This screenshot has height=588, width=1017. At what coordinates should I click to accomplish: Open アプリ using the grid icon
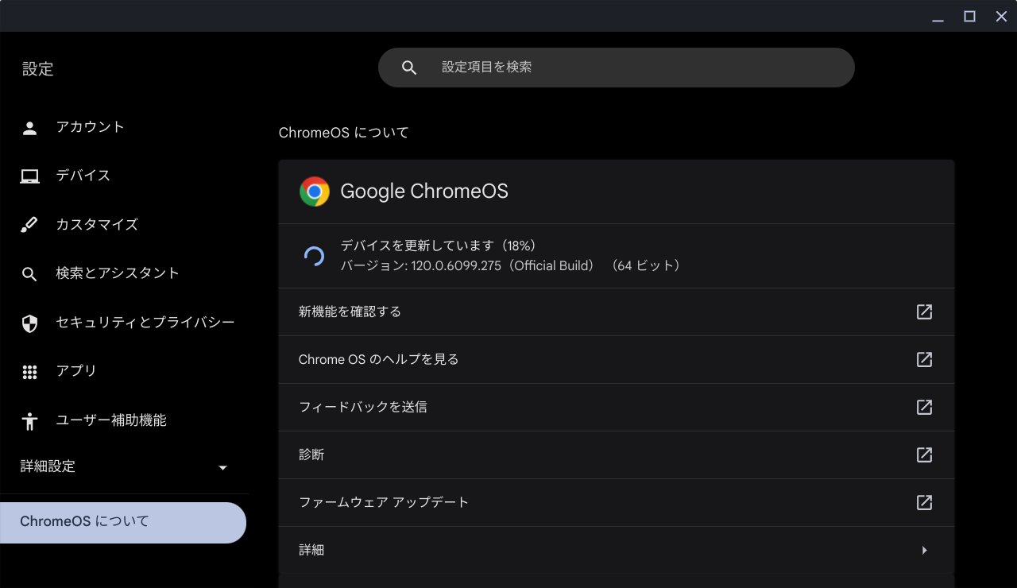tap(29, 371)
